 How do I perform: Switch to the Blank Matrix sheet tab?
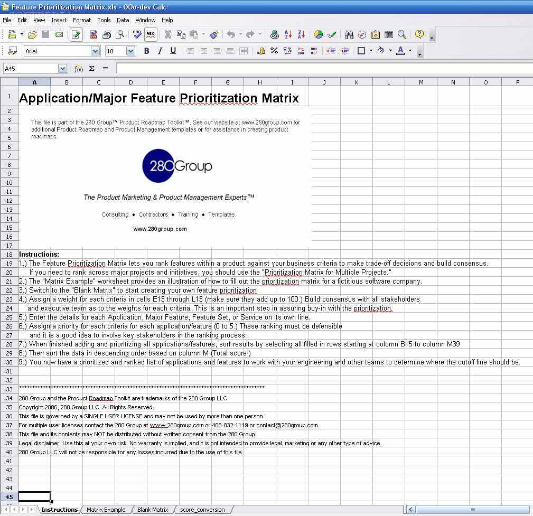[x=153, y=510]
